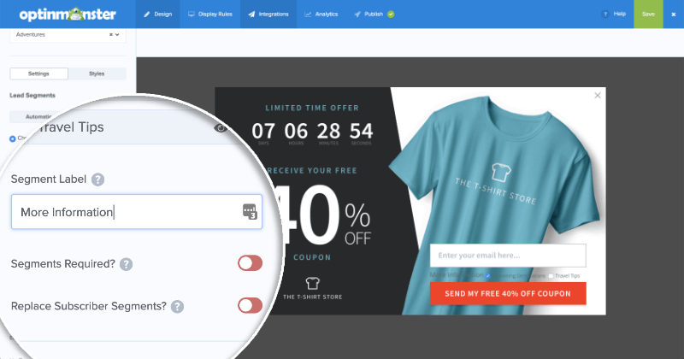Click the Lead Segments heading
This screenshot has height=359, width=684.
point(32,95)
